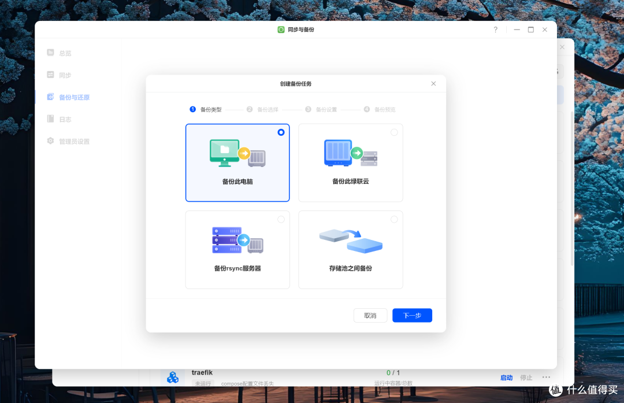Click the traefik project name
Image resolution: width=624 pixels, height=403 pixels.
[202, 372]
